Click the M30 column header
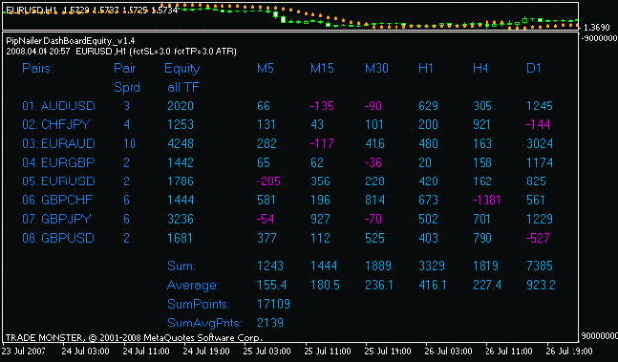 tap(377, 68)
